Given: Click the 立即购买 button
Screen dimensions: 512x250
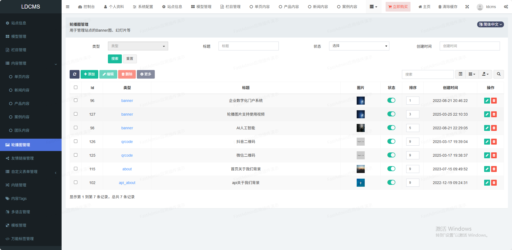Looking at the screenshot, I should point(398,7).
